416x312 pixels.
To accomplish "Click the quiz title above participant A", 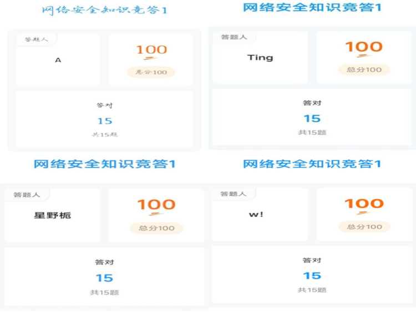I will [x=104, y=10].
